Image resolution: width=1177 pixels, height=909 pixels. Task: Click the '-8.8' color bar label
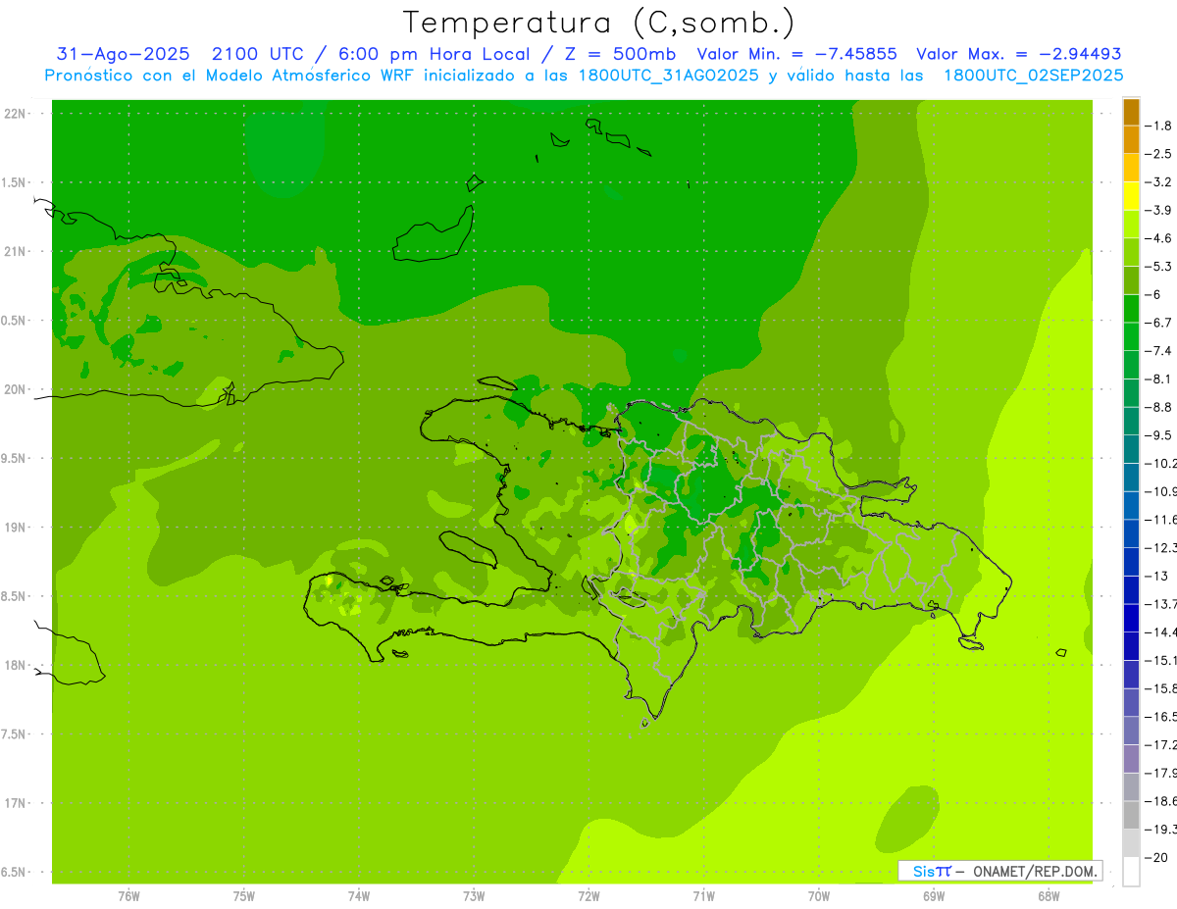(1157, 407)
